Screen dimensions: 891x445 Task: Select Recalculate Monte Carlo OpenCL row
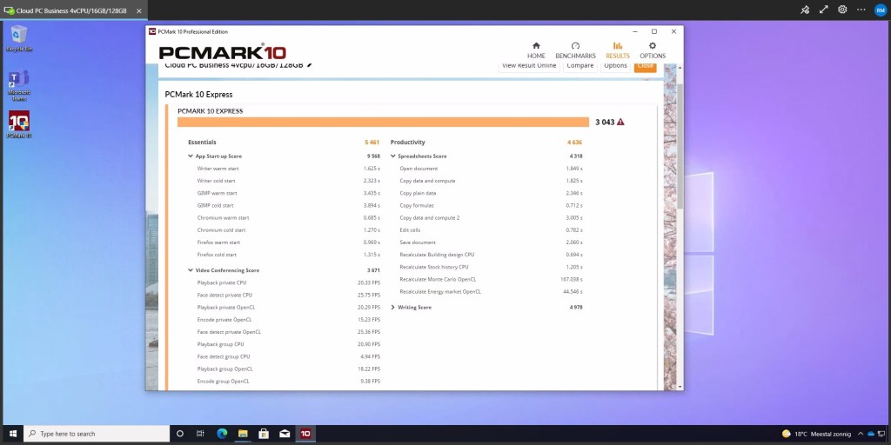491,279
